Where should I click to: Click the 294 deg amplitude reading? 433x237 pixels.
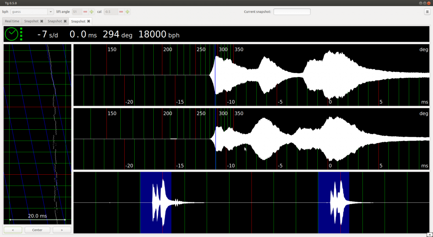coord(117,35)
